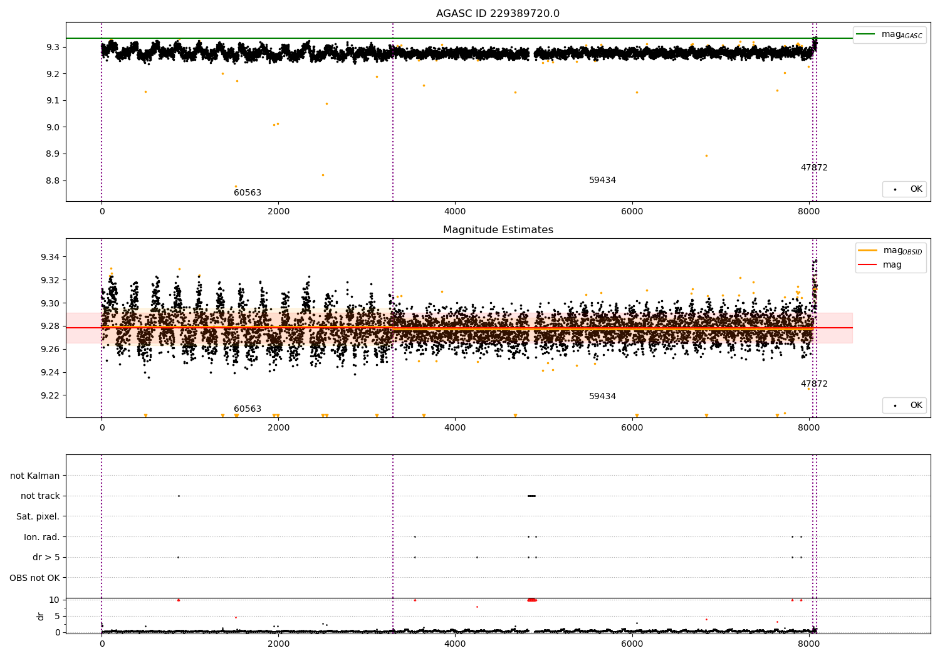Click the '47872' annotation in the Magnitude Estimates plot

coord(814,384)
